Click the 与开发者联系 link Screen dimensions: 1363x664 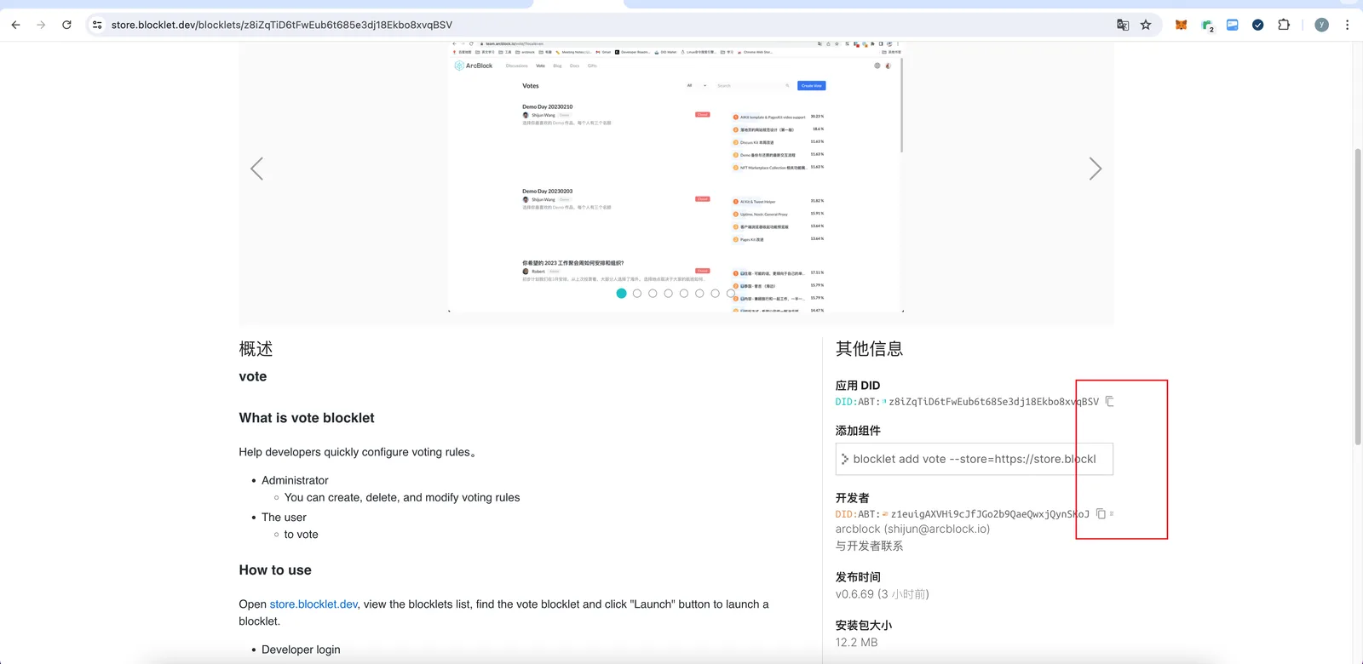[869, 546]
